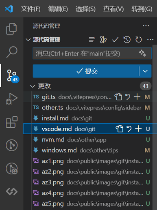Image resolution: width=157 pixels, height=210 pixels.
Task: Click the M status letter on windows.md row
Action: tap(147, 150)
